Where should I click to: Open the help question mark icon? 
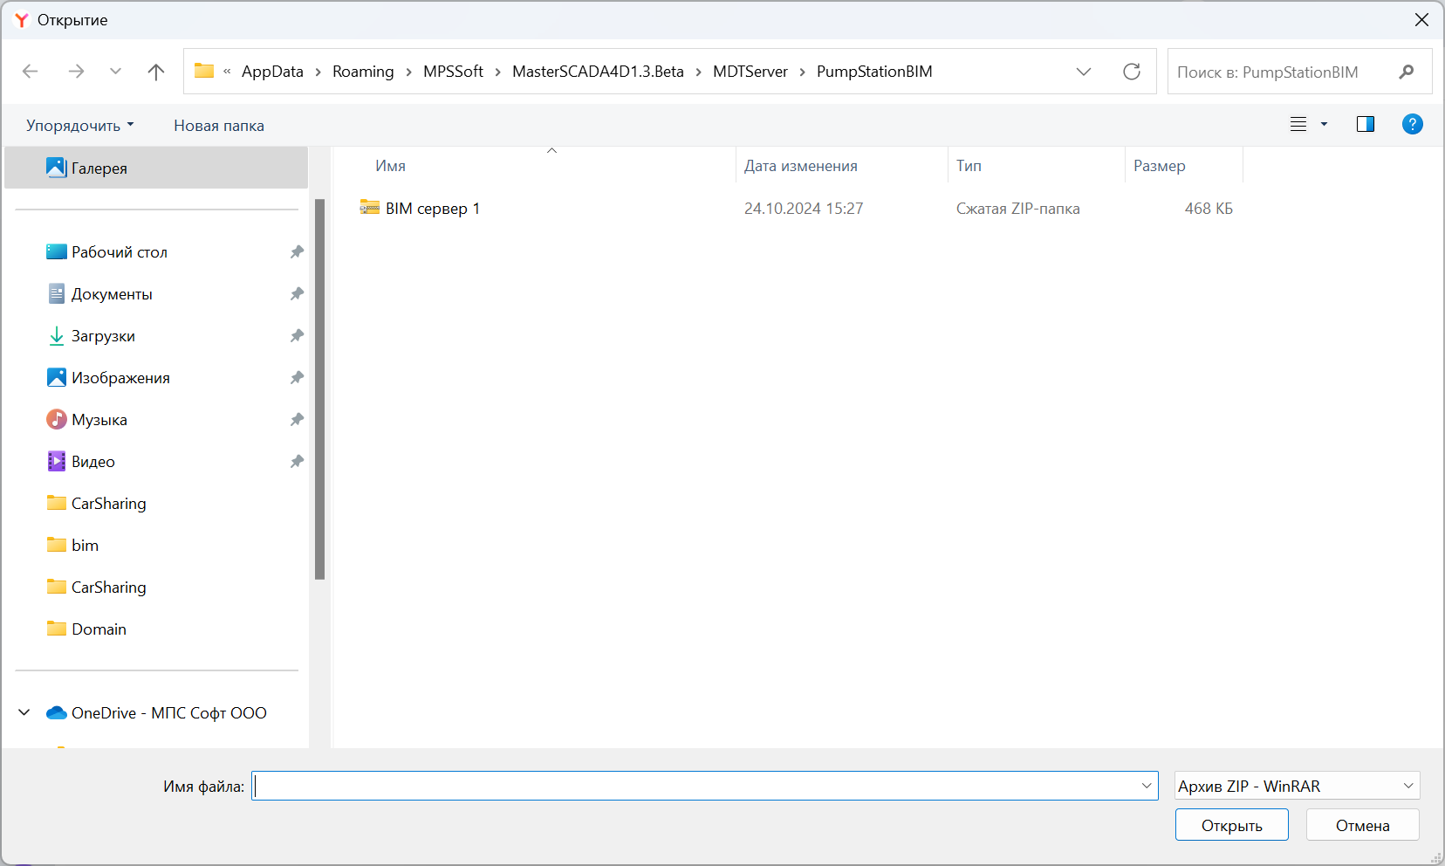point(1412,124)
